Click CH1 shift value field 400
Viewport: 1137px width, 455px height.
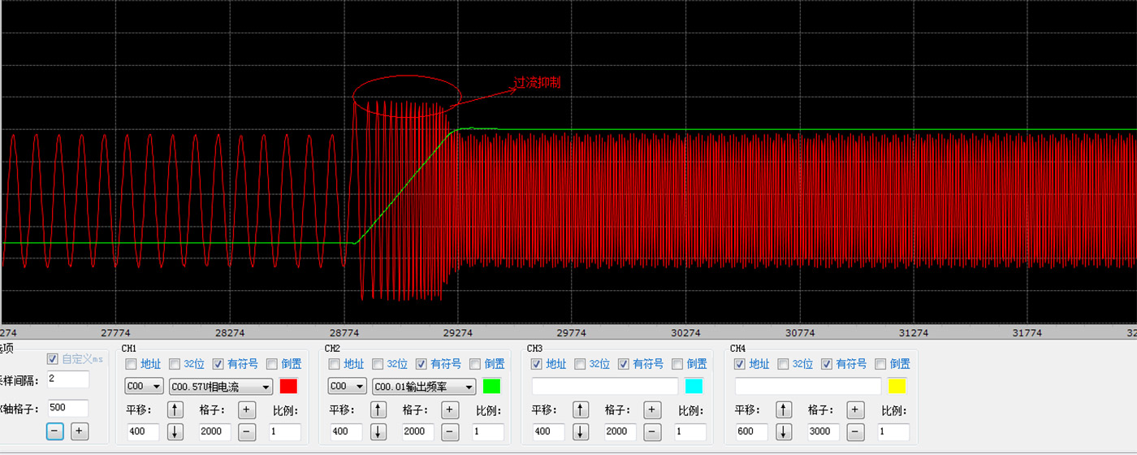142,431
